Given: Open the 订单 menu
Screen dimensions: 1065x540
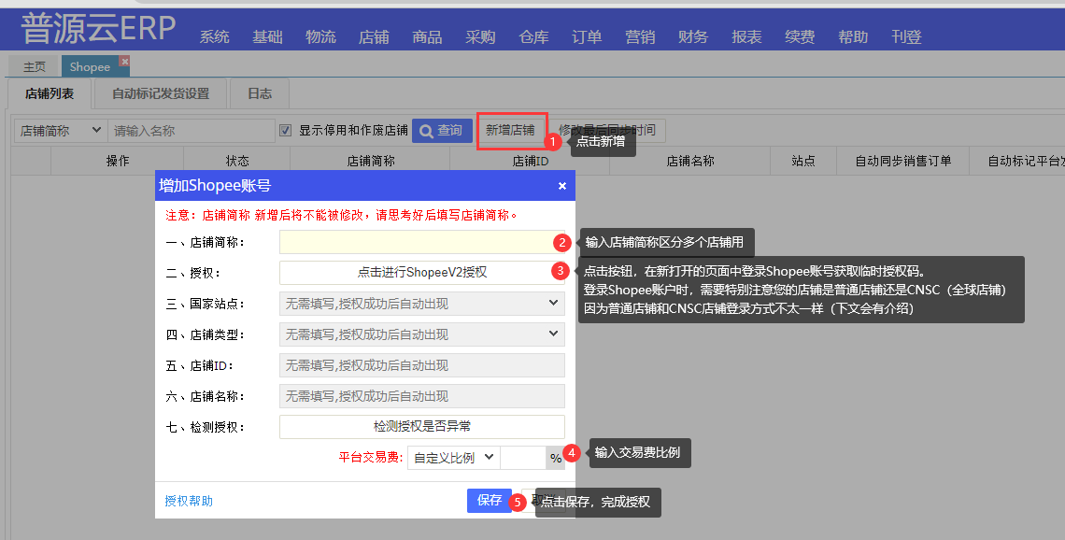Looking at the screenshot, I should pos(586,36).
